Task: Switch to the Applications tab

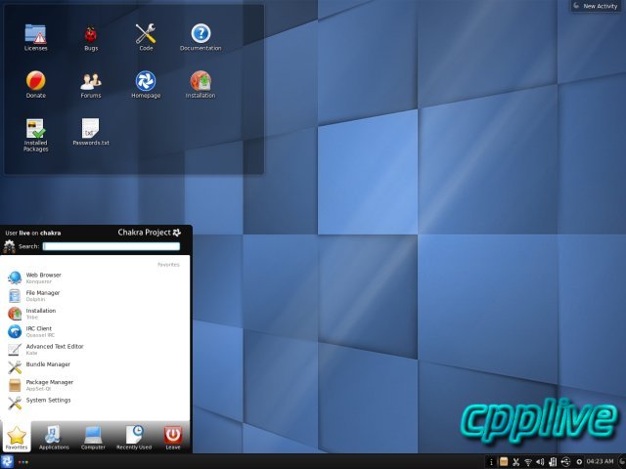Action: (54, 437)
